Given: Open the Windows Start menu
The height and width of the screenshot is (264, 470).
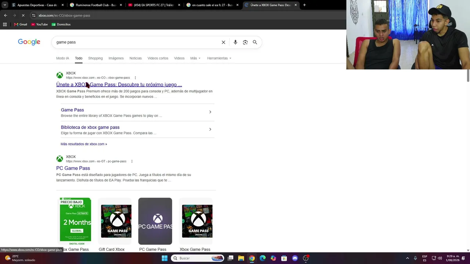Looking at the screenshot, I should coord(164,258).
